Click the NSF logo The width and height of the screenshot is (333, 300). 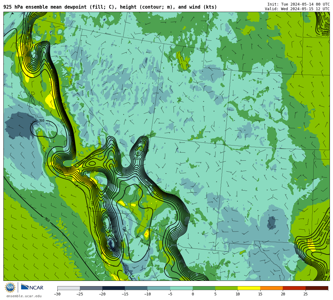tap(10, 288)
